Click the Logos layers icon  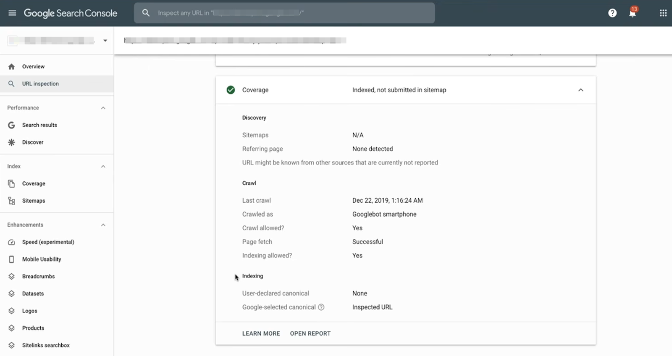click(11, 311)
